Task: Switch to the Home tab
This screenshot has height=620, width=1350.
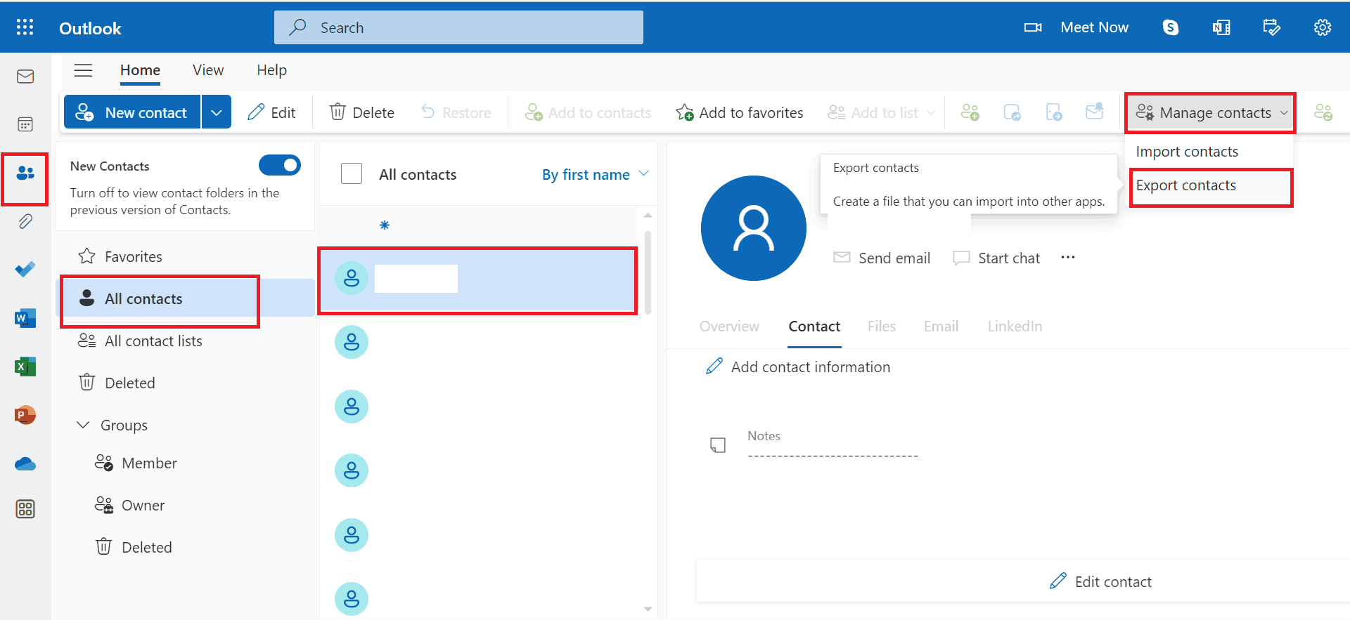Action: click(140, 70)
